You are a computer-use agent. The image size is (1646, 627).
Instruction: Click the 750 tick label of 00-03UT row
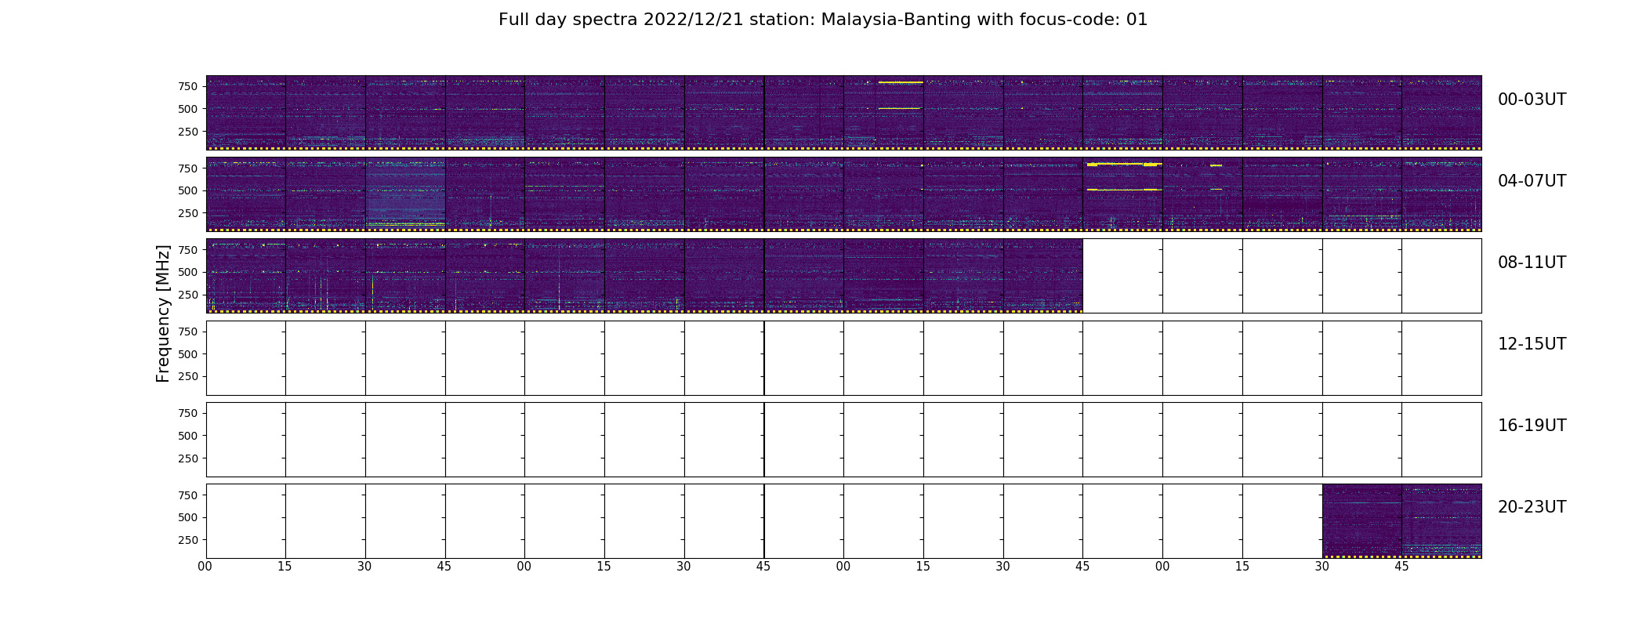(x=187, y=86)
